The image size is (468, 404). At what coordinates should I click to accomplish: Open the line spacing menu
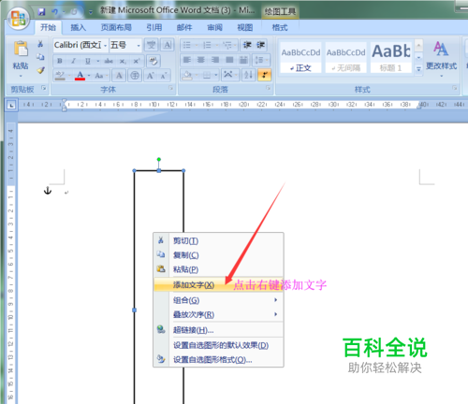(261, 60)
